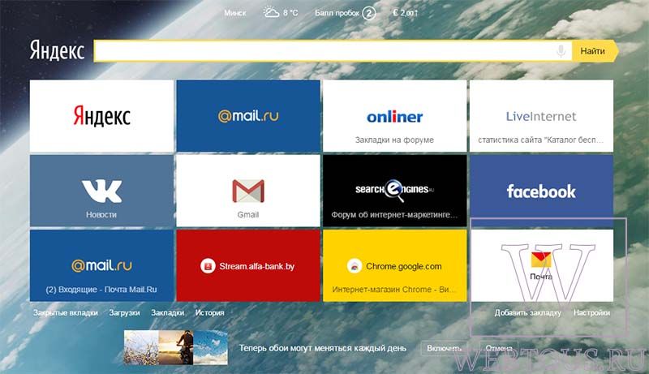
Task: Open the top-row @mail.ru tile
Action: pos(248,116)
